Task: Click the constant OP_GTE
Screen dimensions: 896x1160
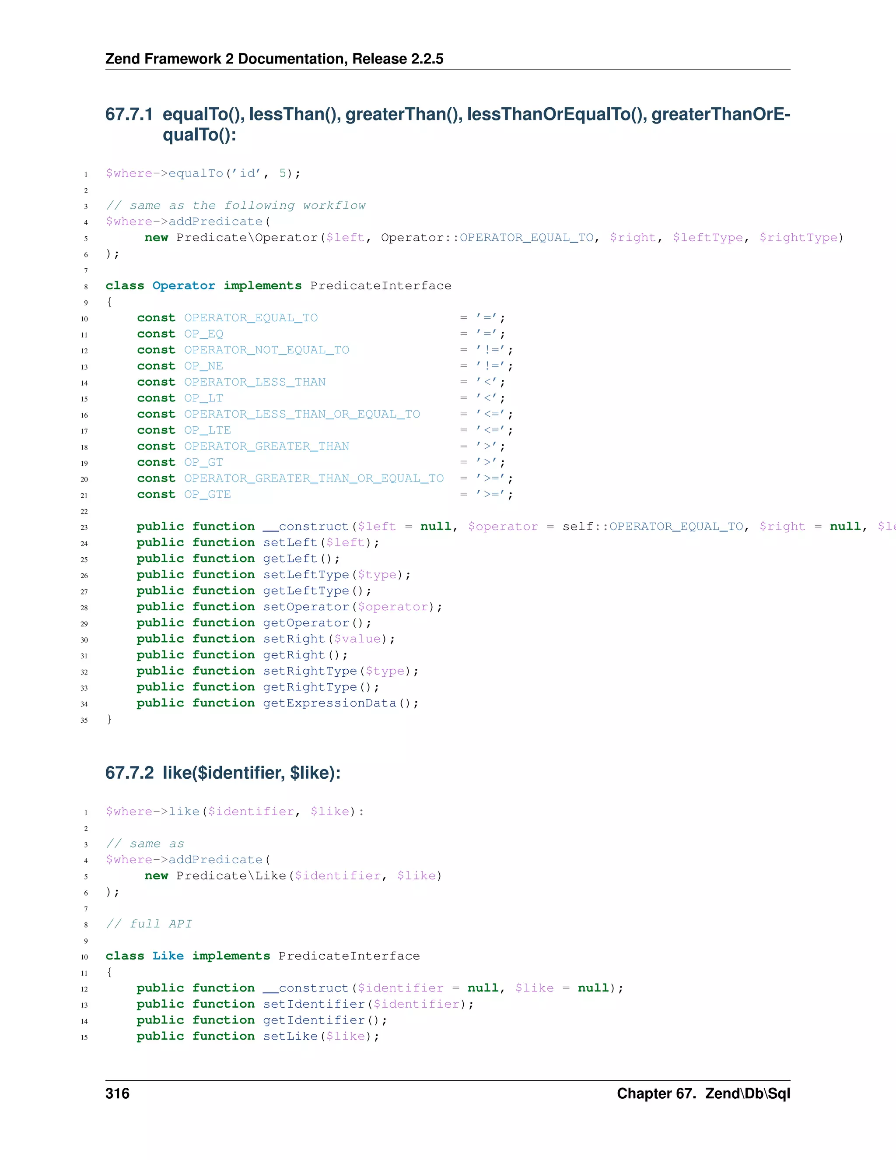Action: click(x=207, y=495)
